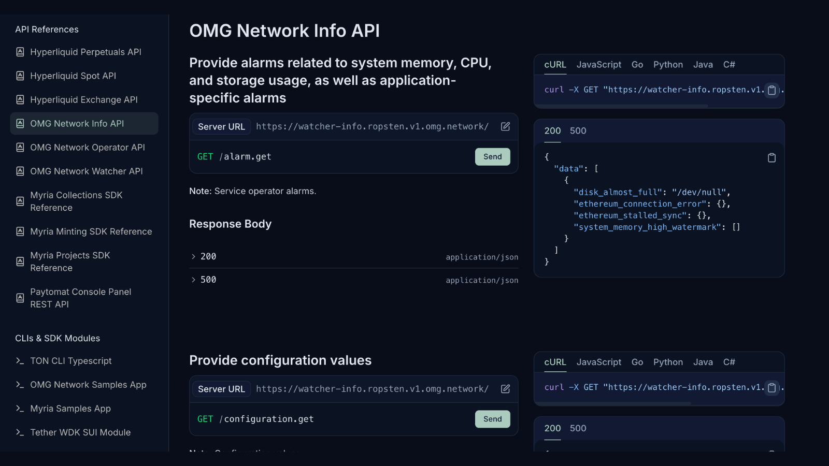The height and width of the screenshot is (466, 829).
Task: Open Myria Minting SDK Reference page
Action: point(84,231)
